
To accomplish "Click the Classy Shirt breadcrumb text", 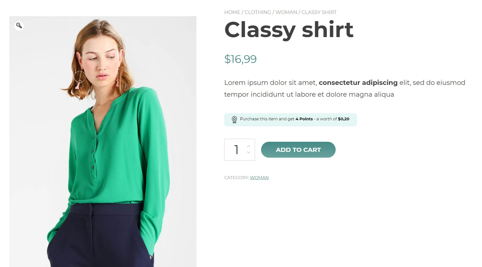I will pyautogui.click(x=319, y=12).
